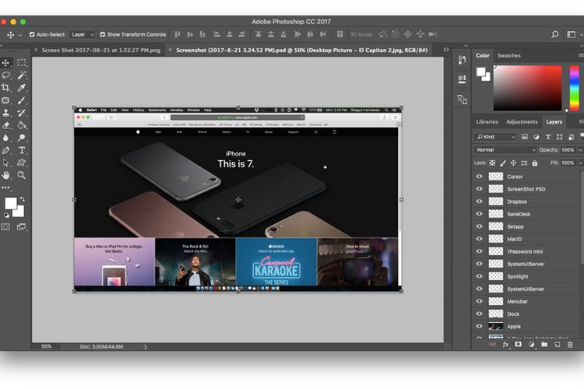Expand the status bar info arrow

point(146,346)
